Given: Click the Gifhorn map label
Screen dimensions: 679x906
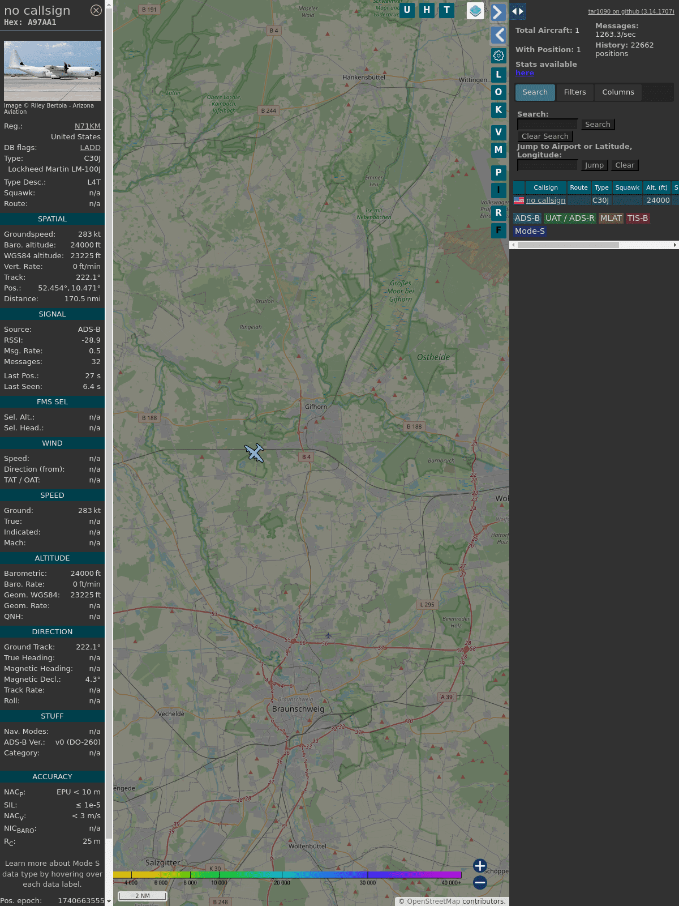Looking at the screenshot, I should [x=316, y=407].
